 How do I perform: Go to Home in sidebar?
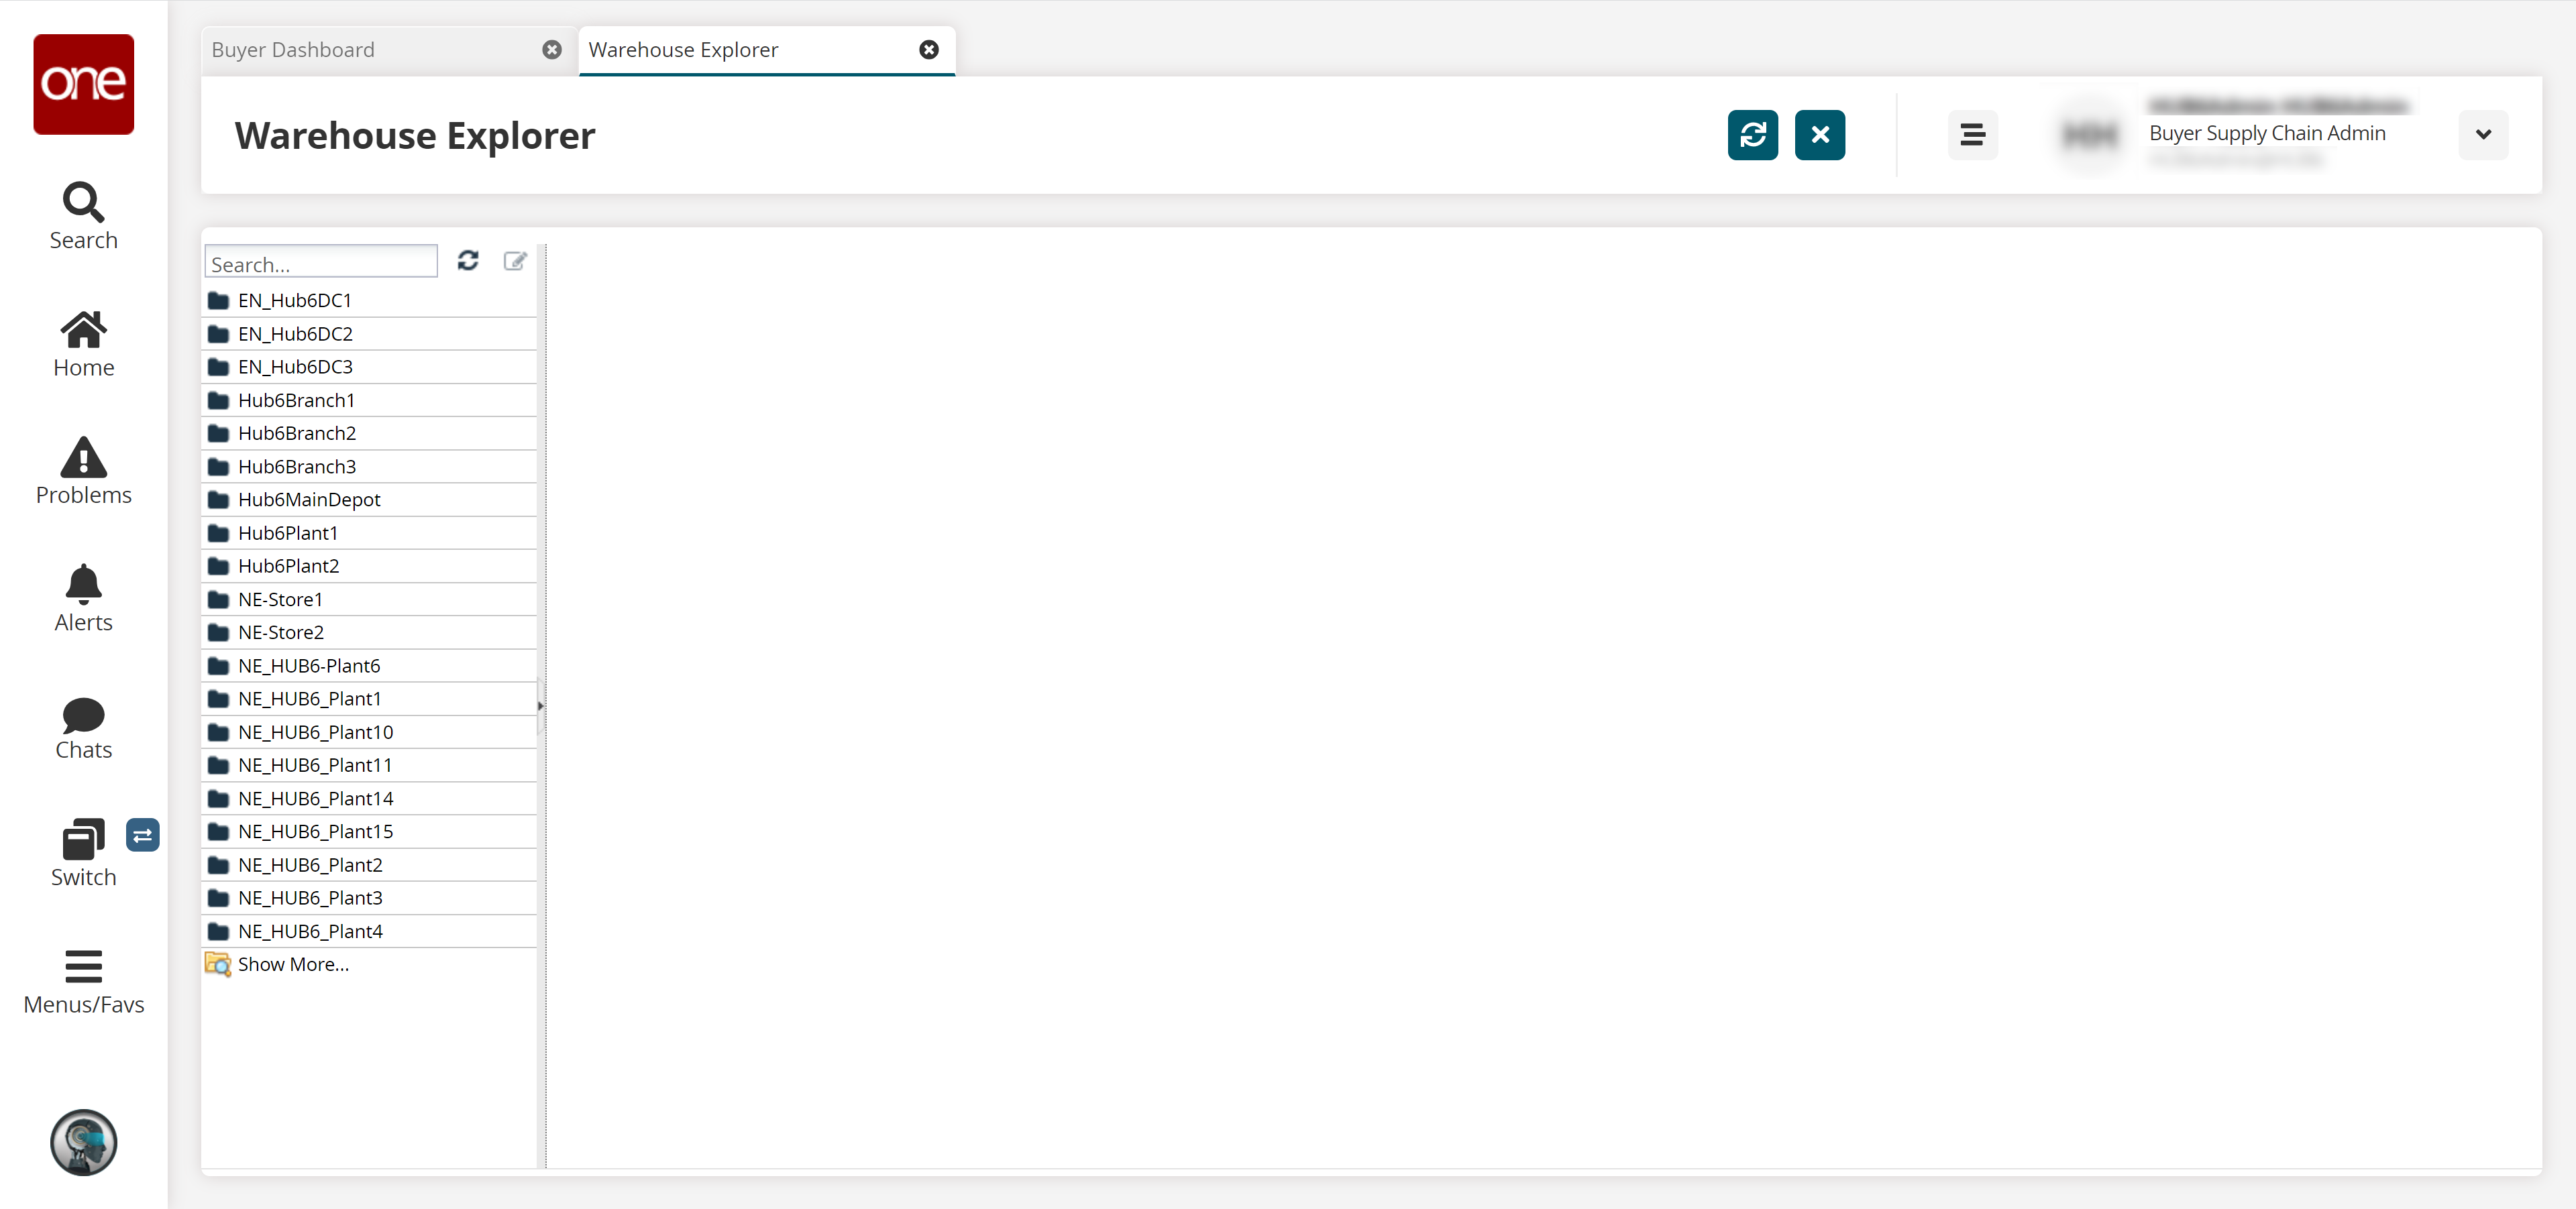coord(83,343)
